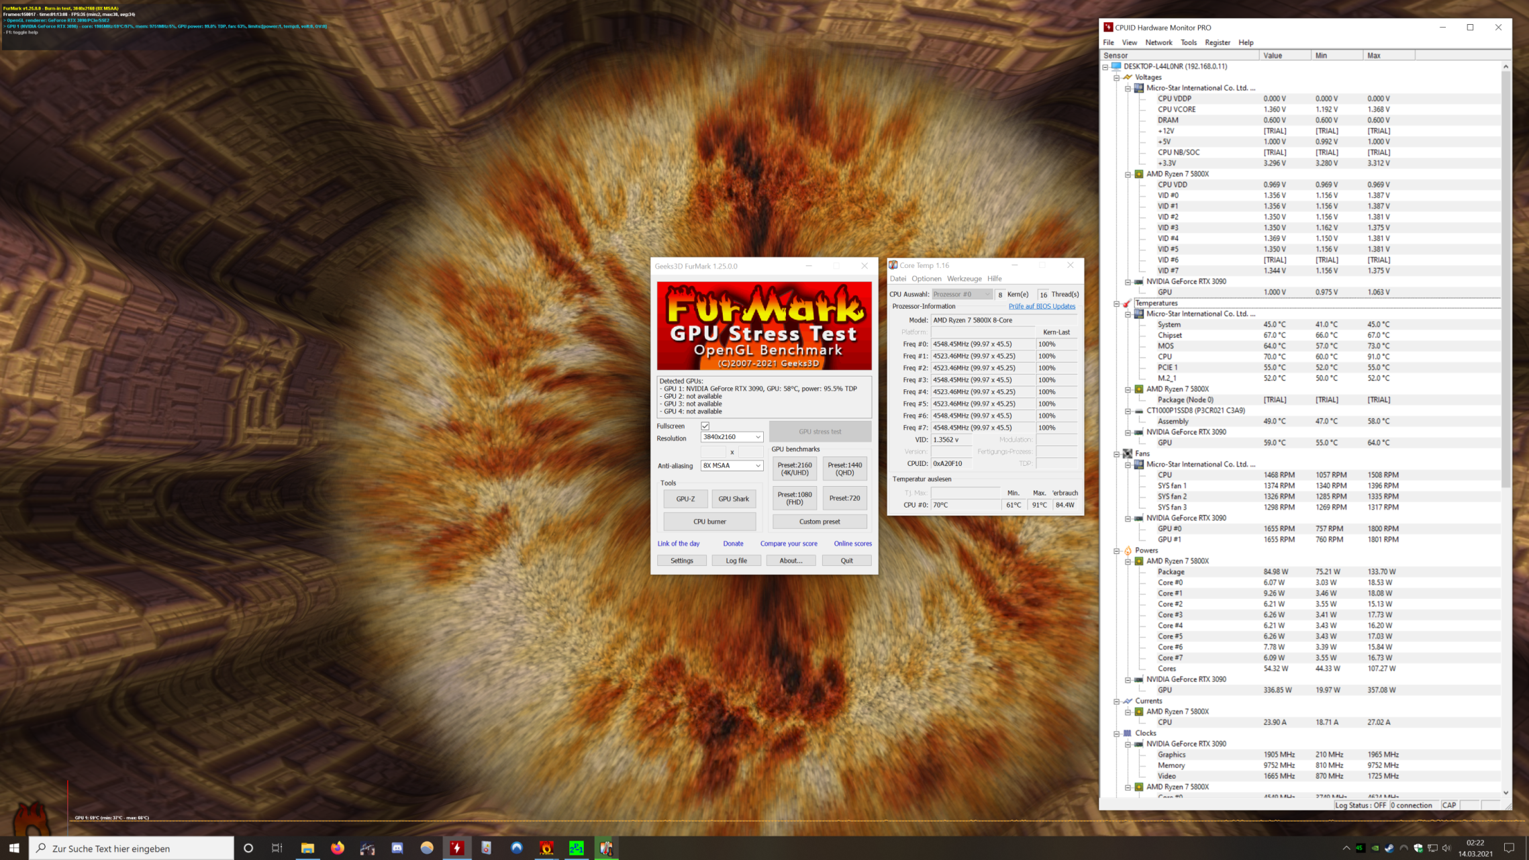Toggle the Fullscreen checkbox in FurMark
Viewport: 1529px width, 860px height.
click(x=705, y=426)
